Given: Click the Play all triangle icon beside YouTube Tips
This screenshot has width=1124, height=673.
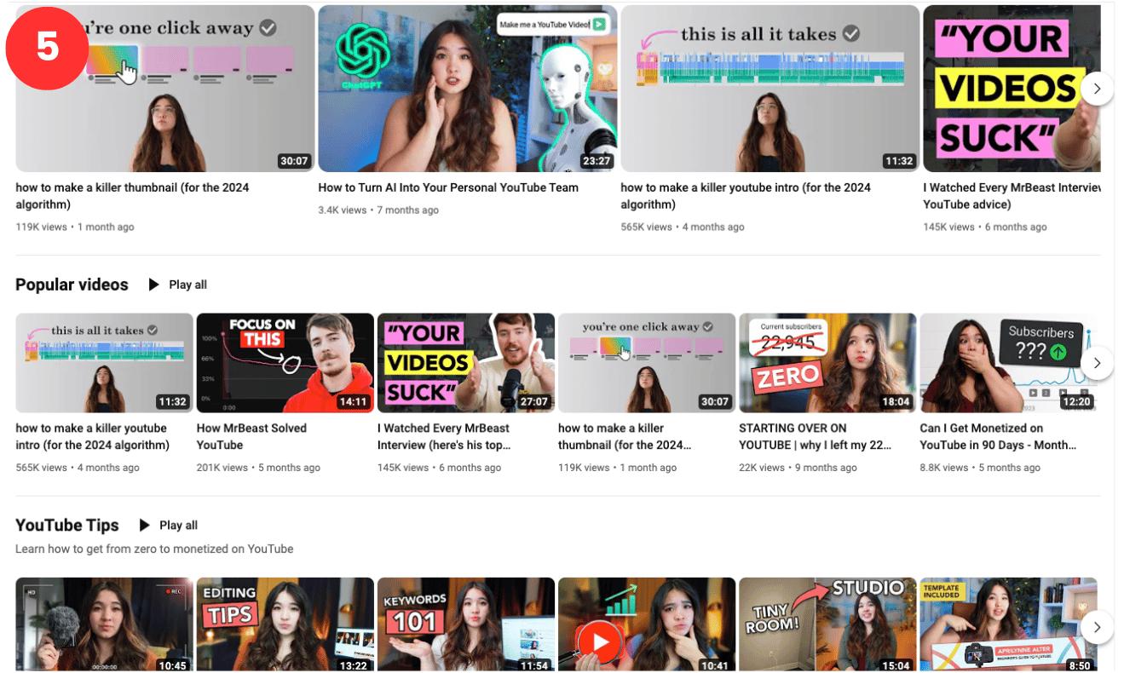Looking at the screenshot, I should pos(145,525).
